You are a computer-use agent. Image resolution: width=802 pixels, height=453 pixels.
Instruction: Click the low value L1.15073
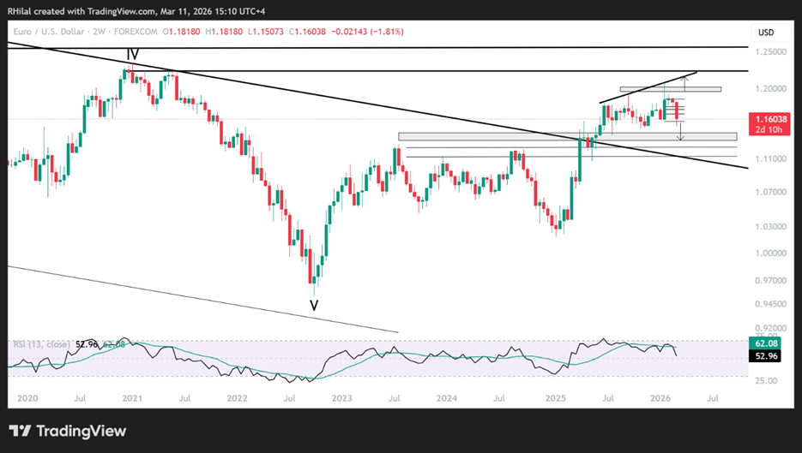[266, 32]
